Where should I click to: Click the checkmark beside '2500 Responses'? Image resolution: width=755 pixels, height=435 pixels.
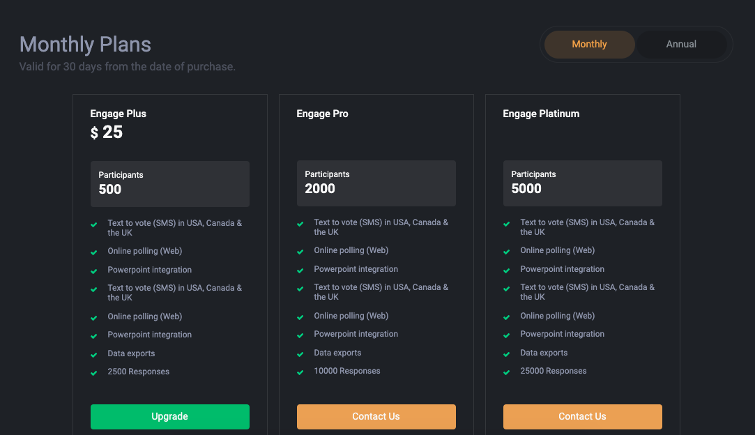94,373
